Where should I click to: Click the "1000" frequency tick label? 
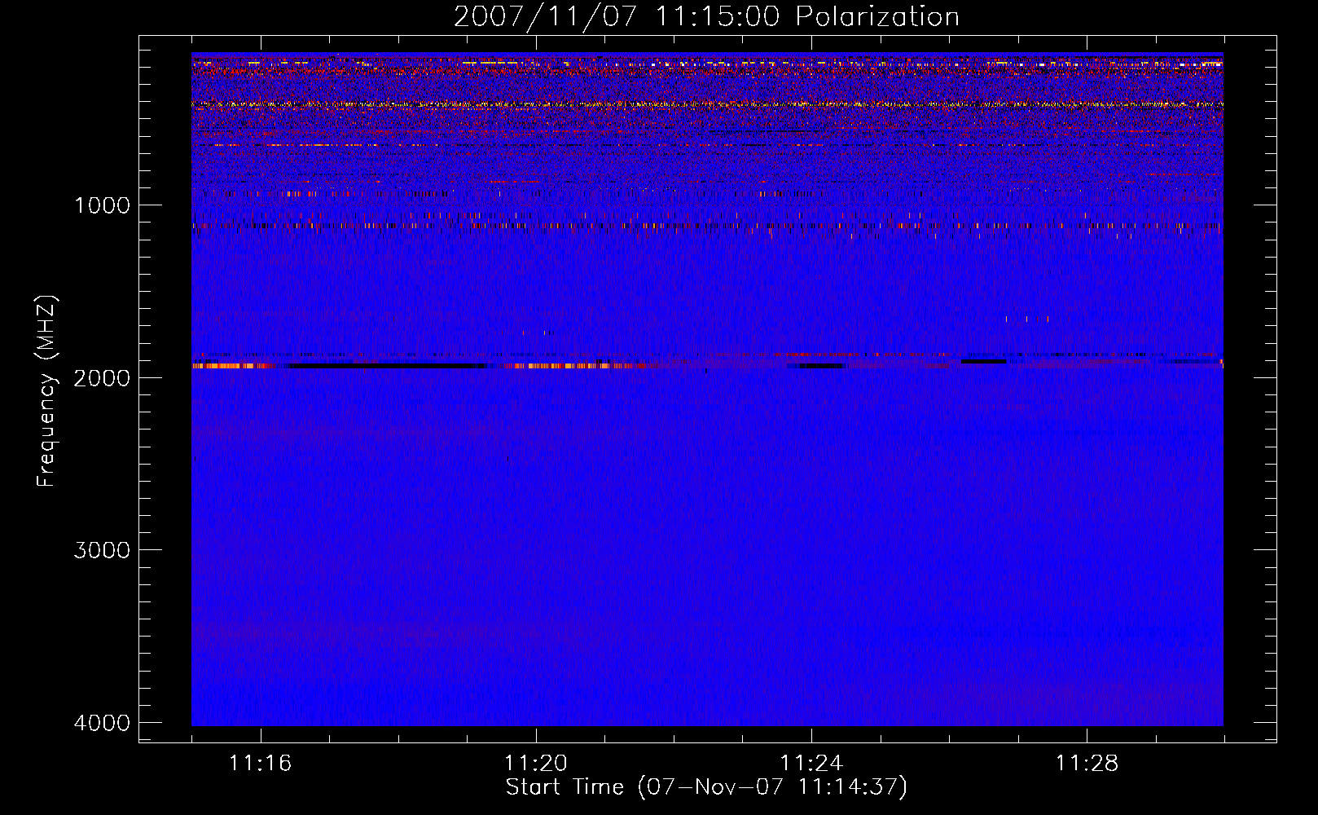(x=102, y=205)
